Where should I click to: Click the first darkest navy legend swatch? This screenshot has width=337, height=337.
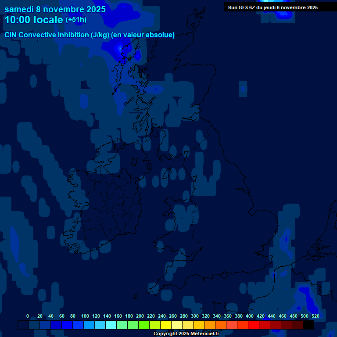[23, 325]
